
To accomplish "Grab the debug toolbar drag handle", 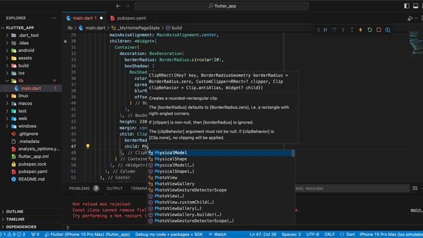I will [x=319, y=30].
